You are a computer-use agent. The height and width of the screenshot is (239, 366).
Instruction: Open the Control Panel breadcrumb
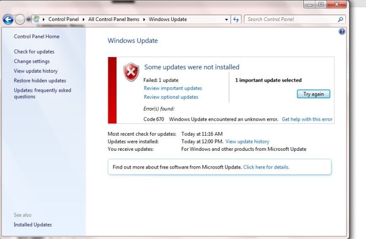coord(63,19)
